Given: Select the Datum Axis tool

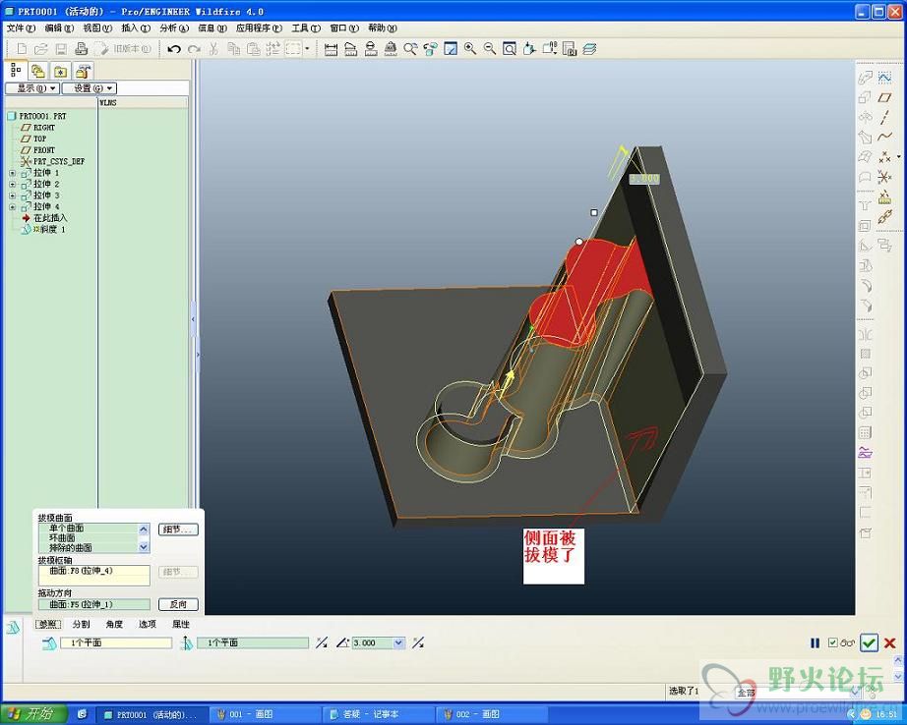Looking at the screenshot, I should point(884,117).
